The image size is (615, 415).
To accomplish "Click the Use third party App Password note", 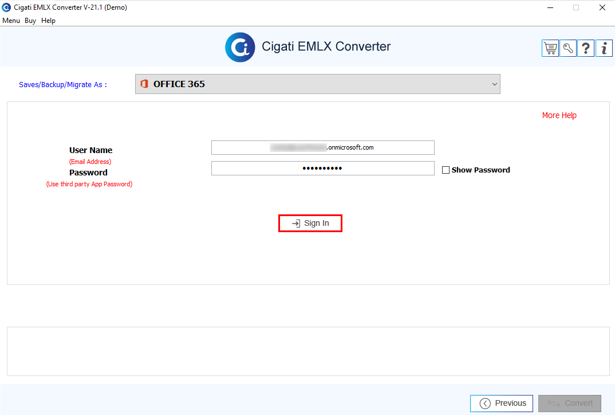I will [x=89, y=184].
